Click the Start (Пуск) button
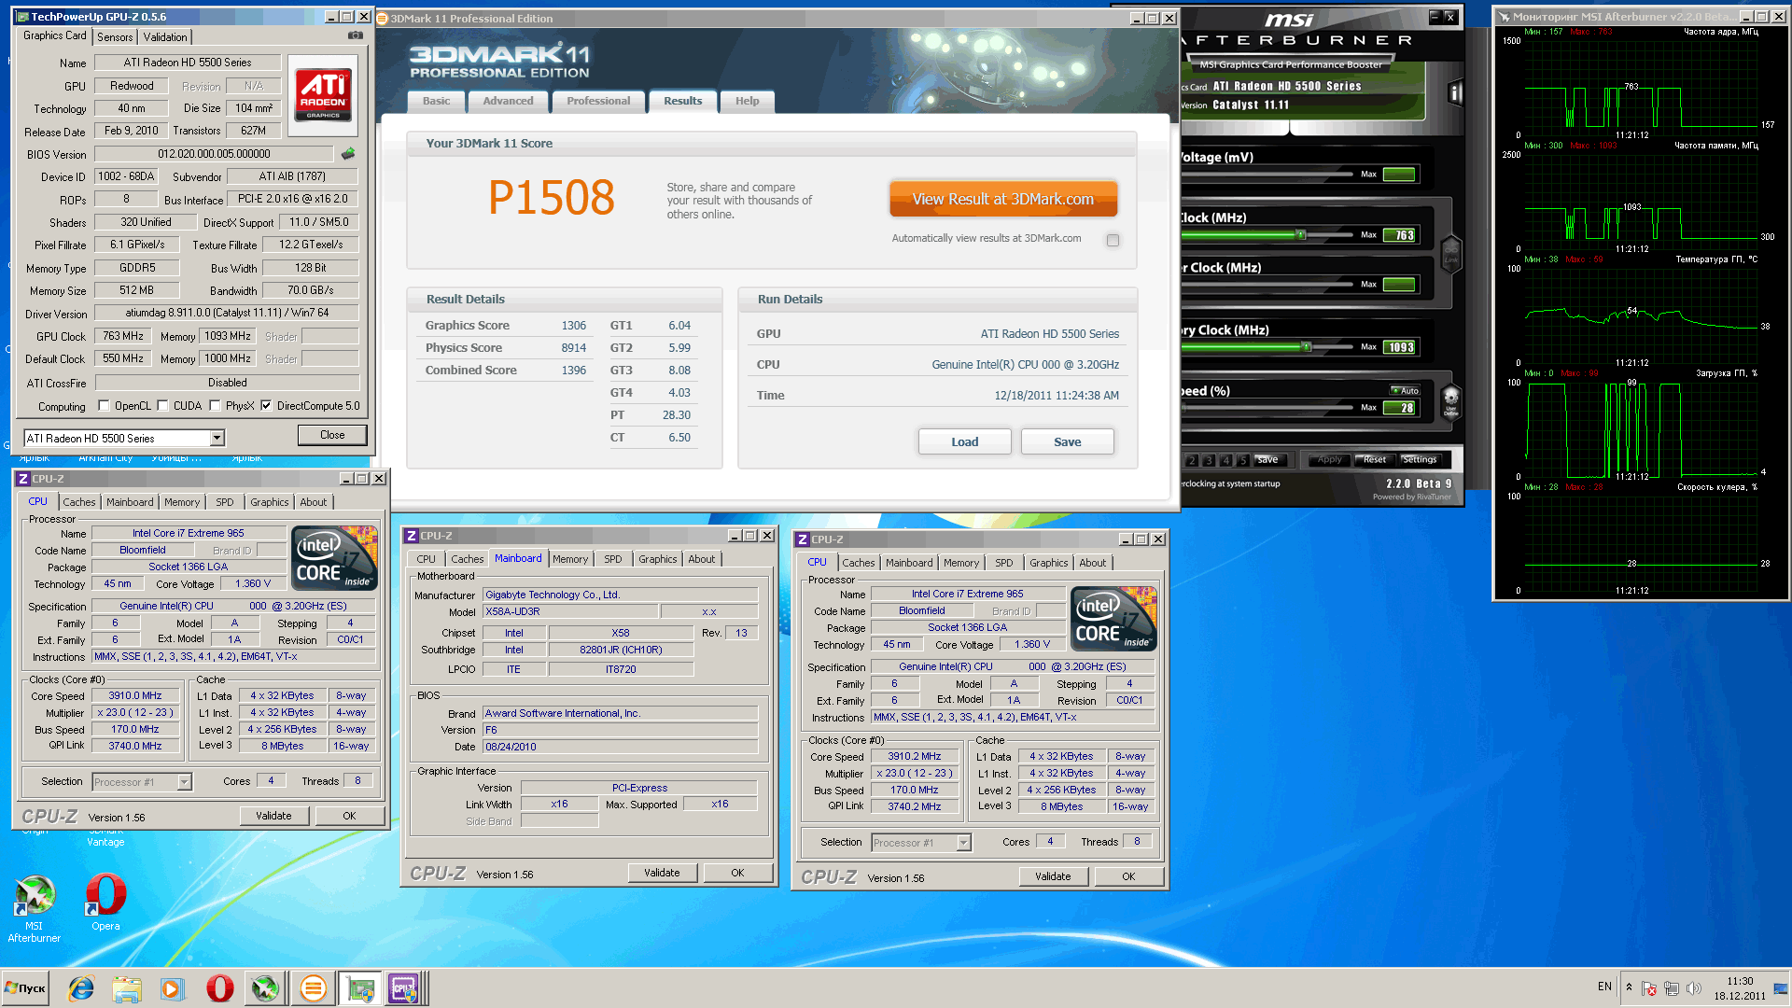The image size is (1792, 1008). (26, 988)
